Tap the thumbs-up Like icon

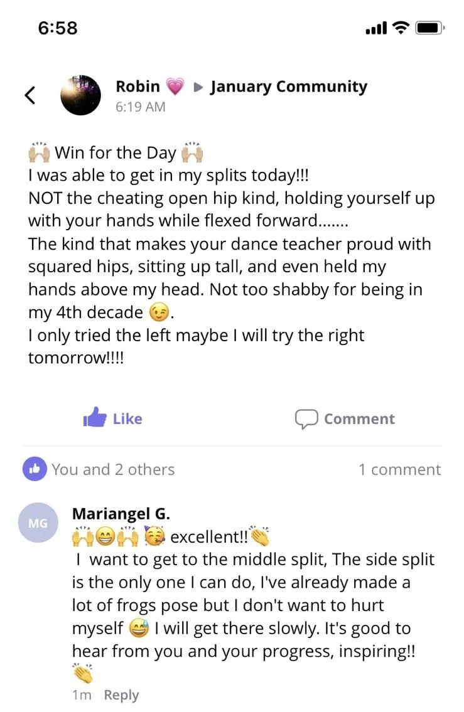tap(95, 417)
